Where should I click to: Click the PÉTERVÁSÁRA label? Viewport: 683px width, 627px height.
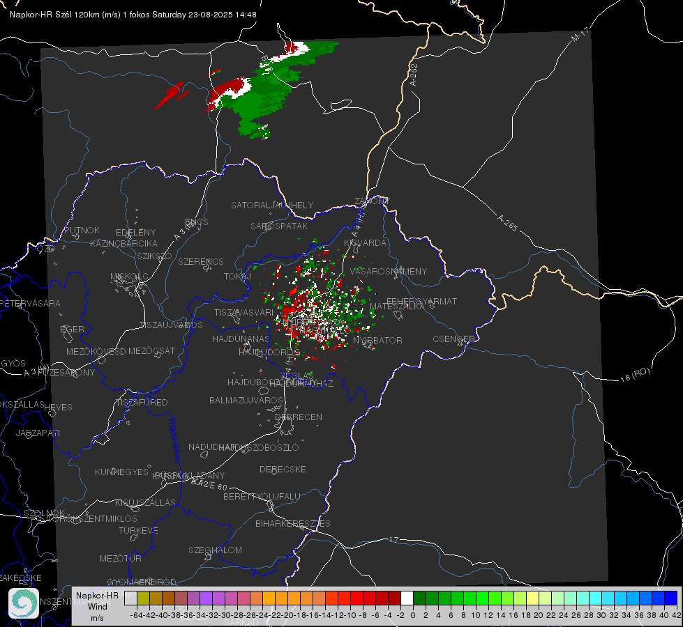(31, 303)
